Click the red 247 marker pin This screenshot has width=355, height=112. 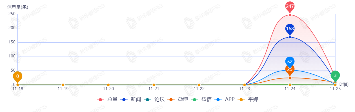290,6
